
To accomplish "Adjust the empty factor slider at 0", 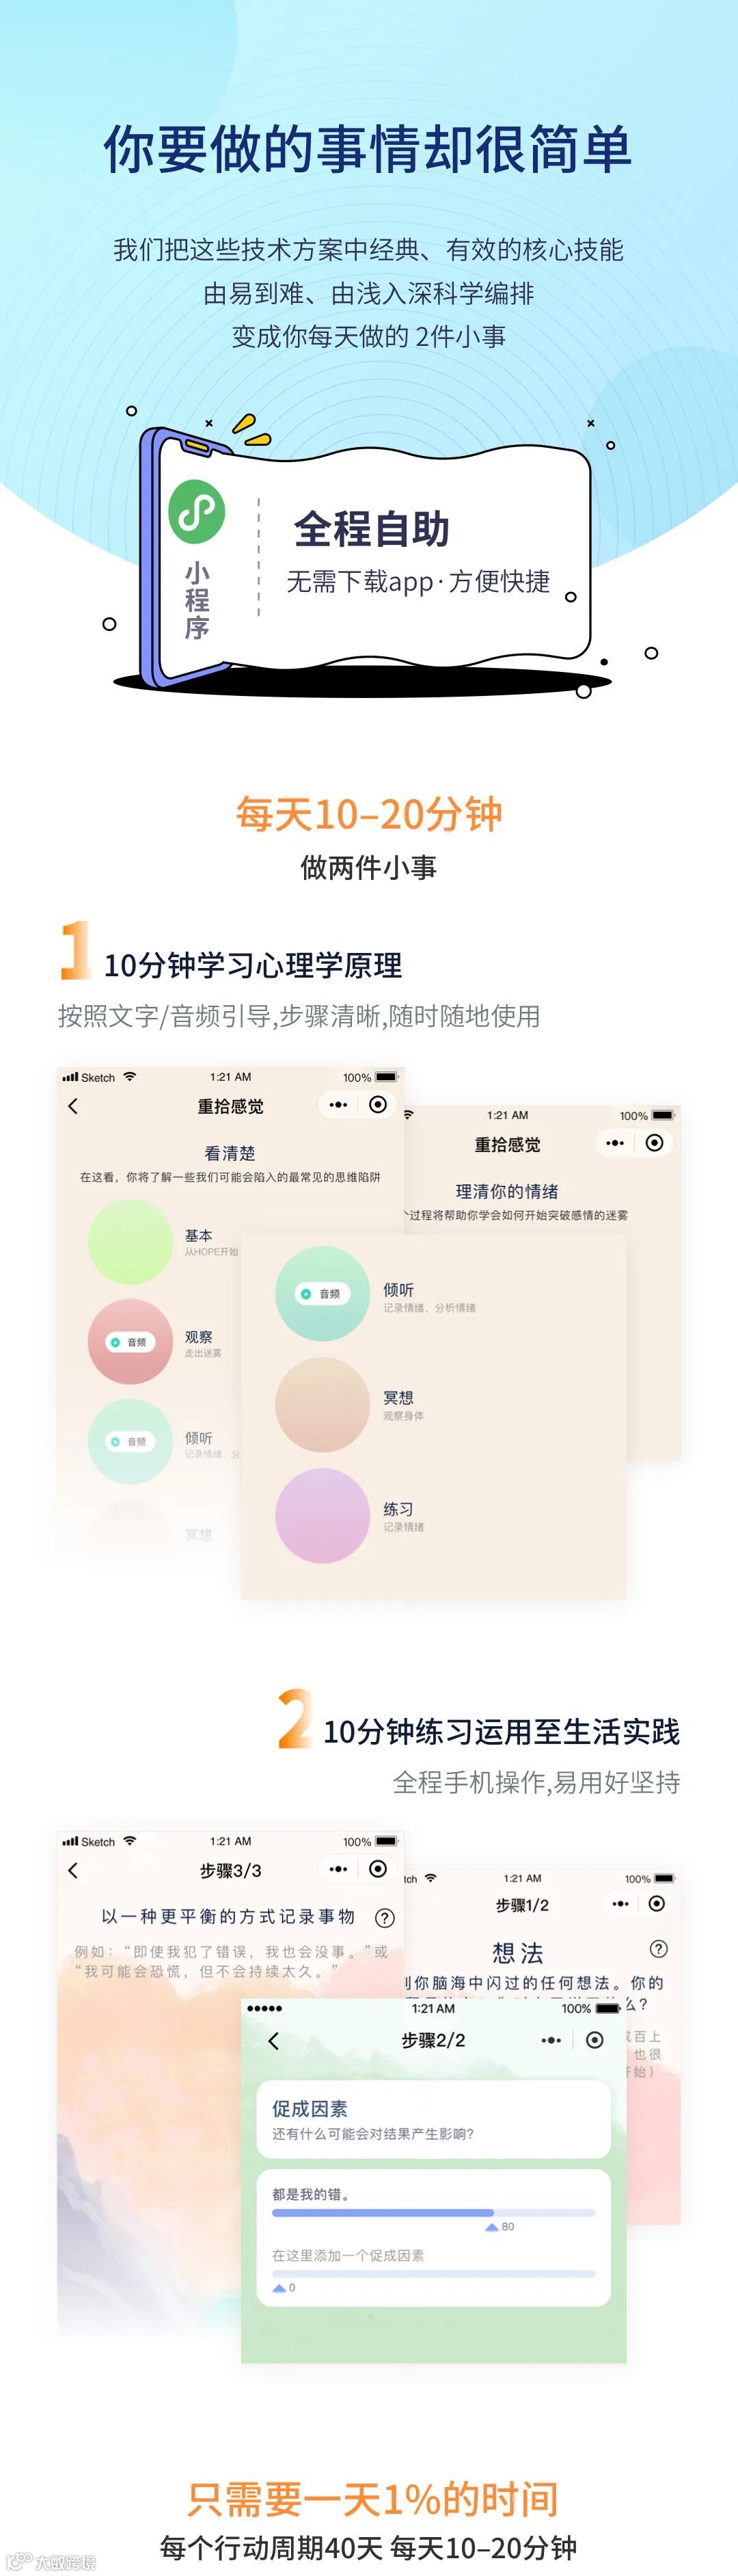I will (x=433, y=2274).
